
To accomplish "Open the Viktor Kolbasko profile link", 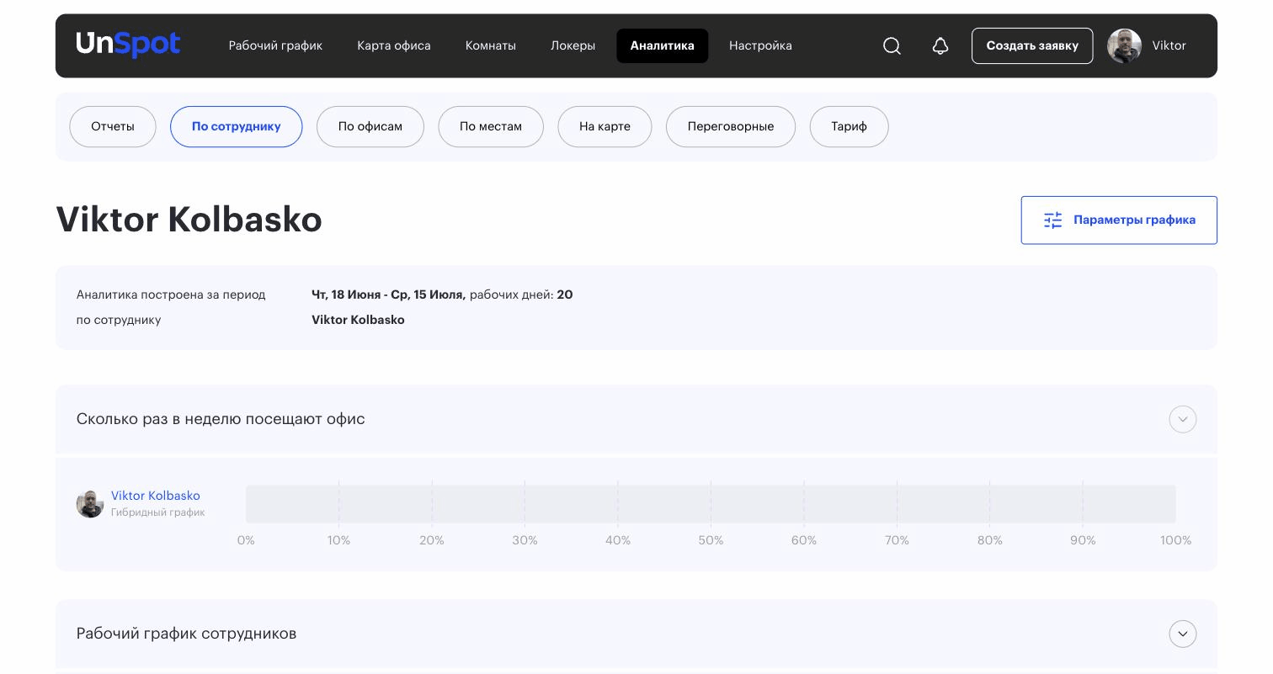I will click(156, 496).
